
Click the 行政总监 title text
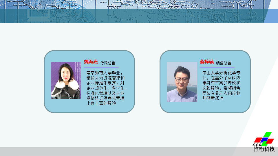[108, 63]
